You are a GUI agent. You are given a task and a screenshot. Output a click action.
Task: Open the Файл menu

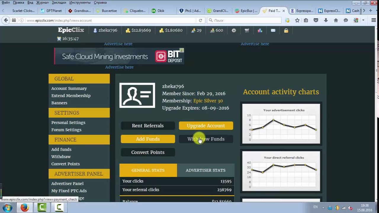pos(6,2)
